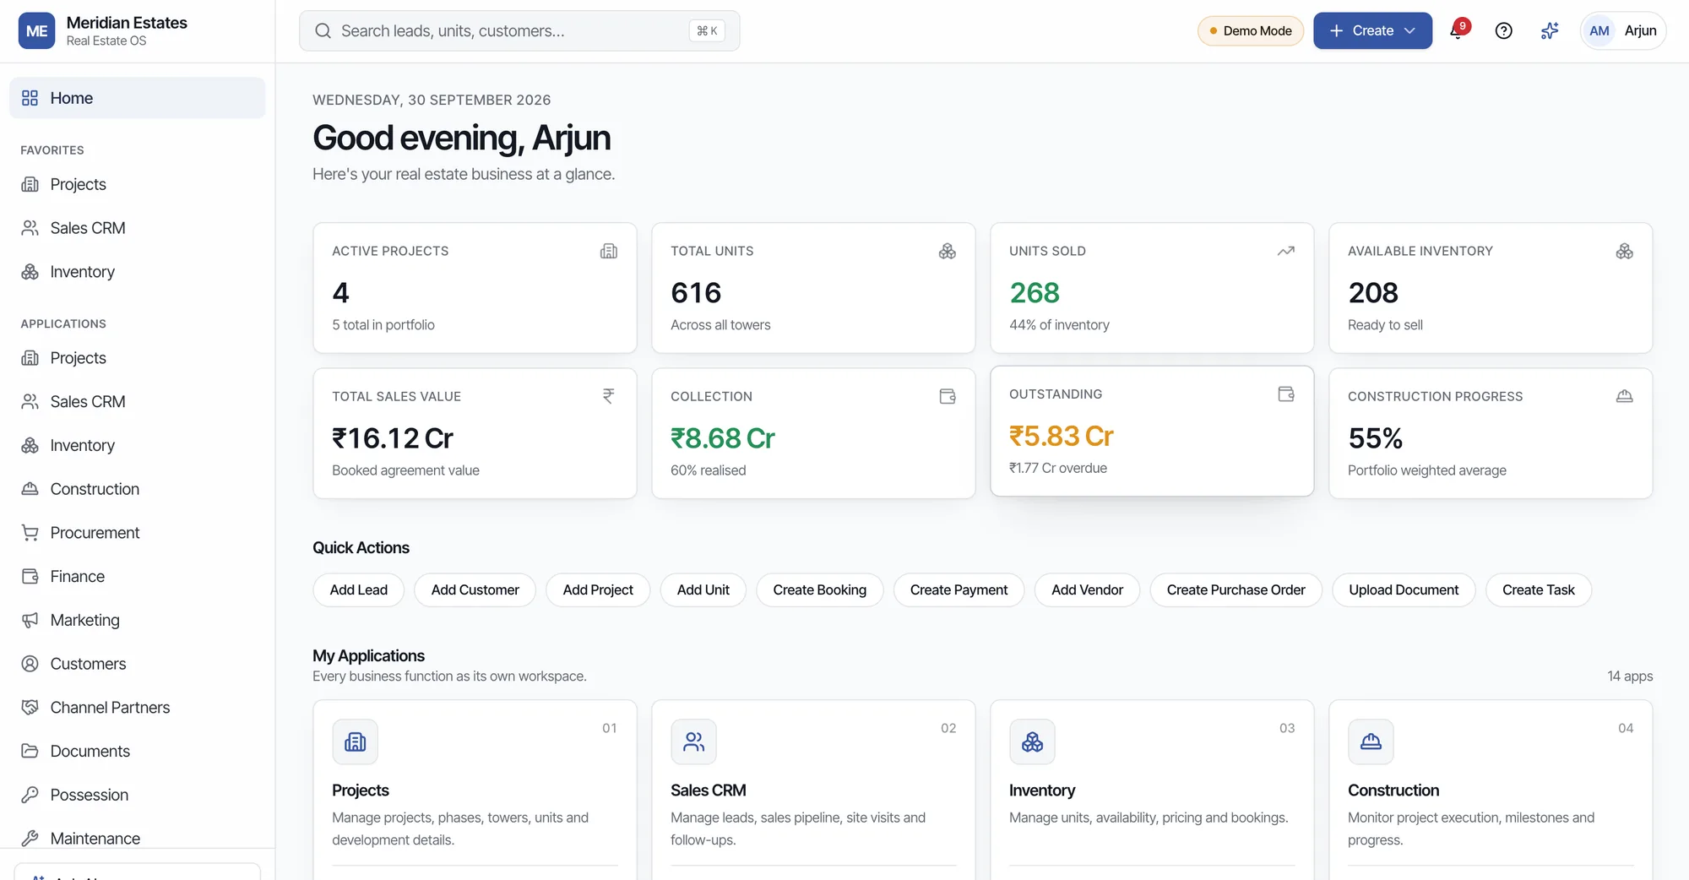The image size is (1689, 880).
Task: Open Sales CRM under Favorites
Action: 138,228
